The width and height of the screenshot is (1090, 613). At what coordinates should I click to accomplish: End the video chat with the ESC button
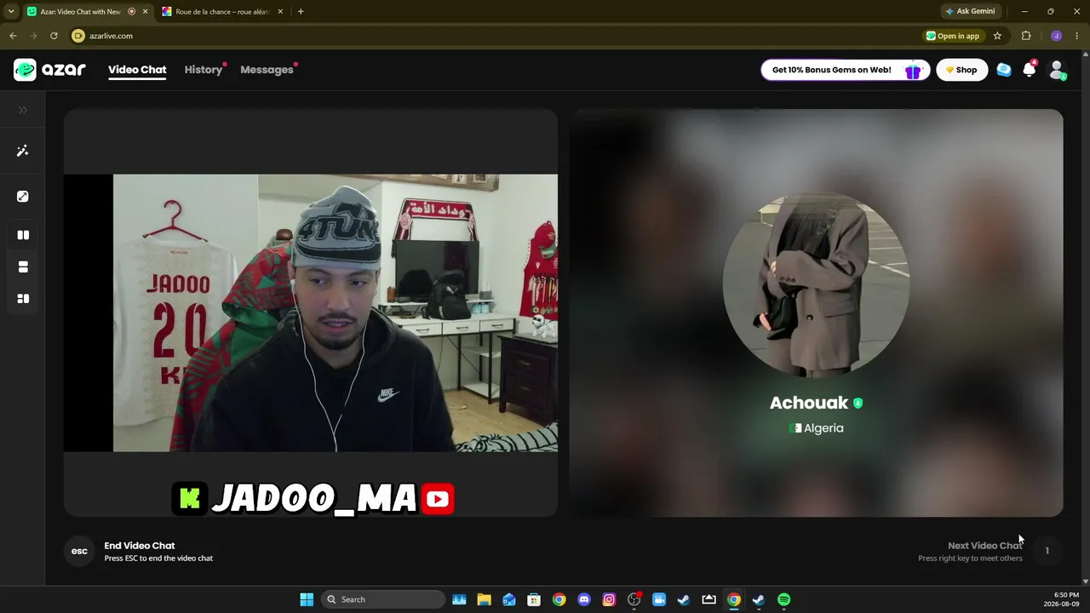point(79,552)
